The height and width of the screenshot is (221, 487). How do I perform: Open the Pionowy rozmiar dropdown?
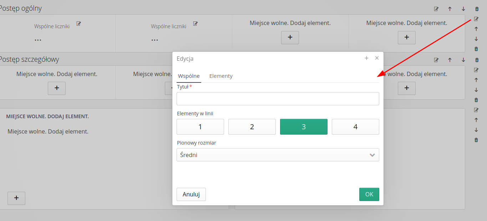click(278, 155)
